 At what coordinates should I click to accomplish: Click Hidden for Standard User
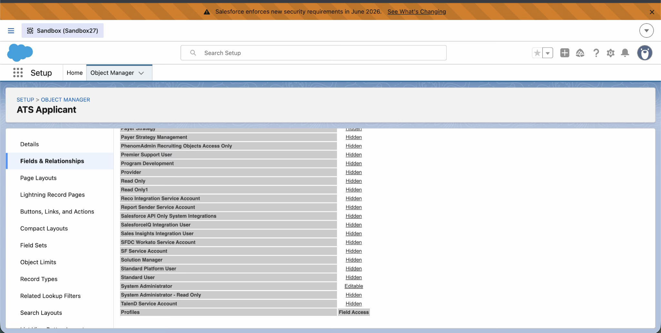click(354, 277)
